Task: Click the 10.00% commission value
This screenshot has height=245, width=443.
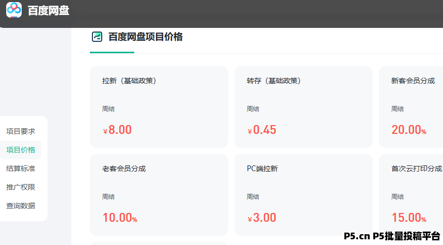Action: pos(120,218)
